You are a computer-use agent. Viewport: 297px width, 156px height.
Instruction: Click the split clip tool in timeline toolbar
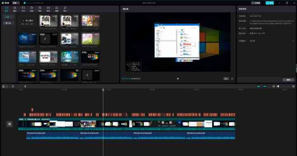click(x=25, y=86)
